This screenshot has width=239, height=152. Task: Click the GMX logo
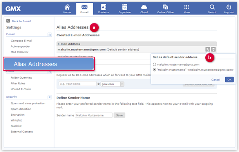pos(13,9)
